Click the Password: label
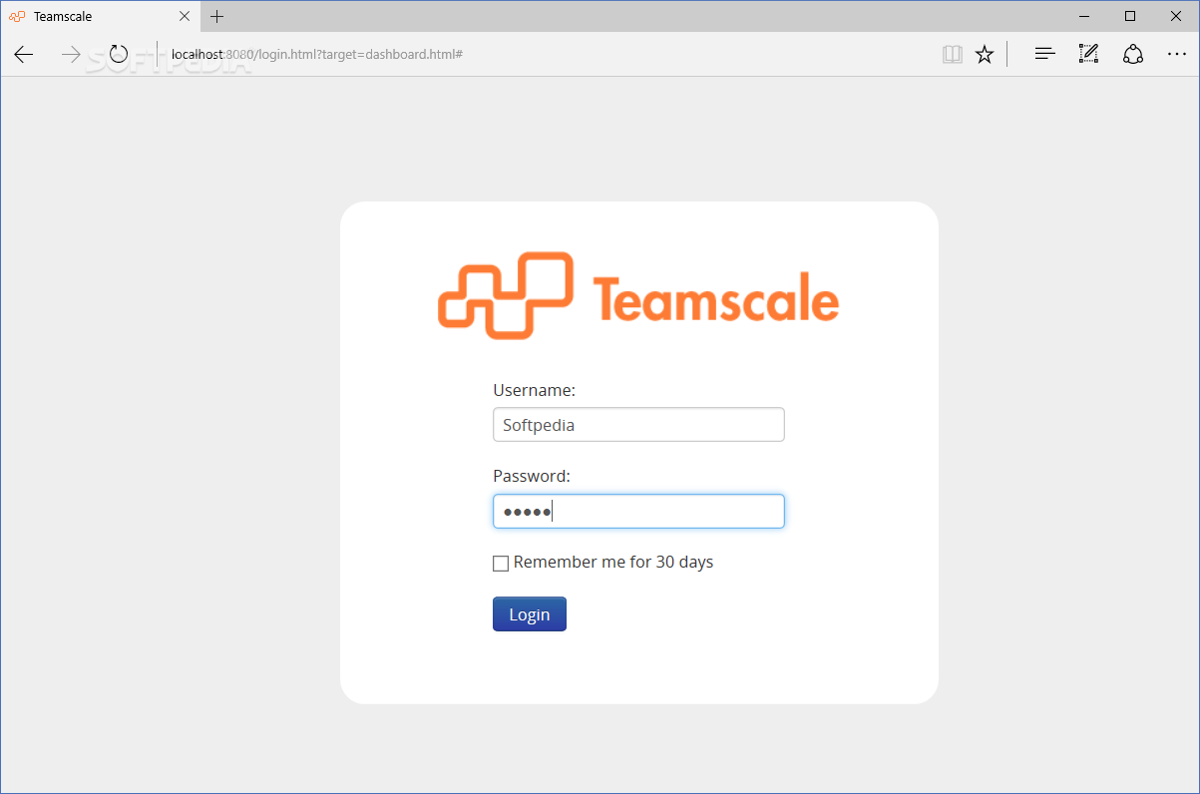Screen dimensions: 1200x794 tap(532, 476)
